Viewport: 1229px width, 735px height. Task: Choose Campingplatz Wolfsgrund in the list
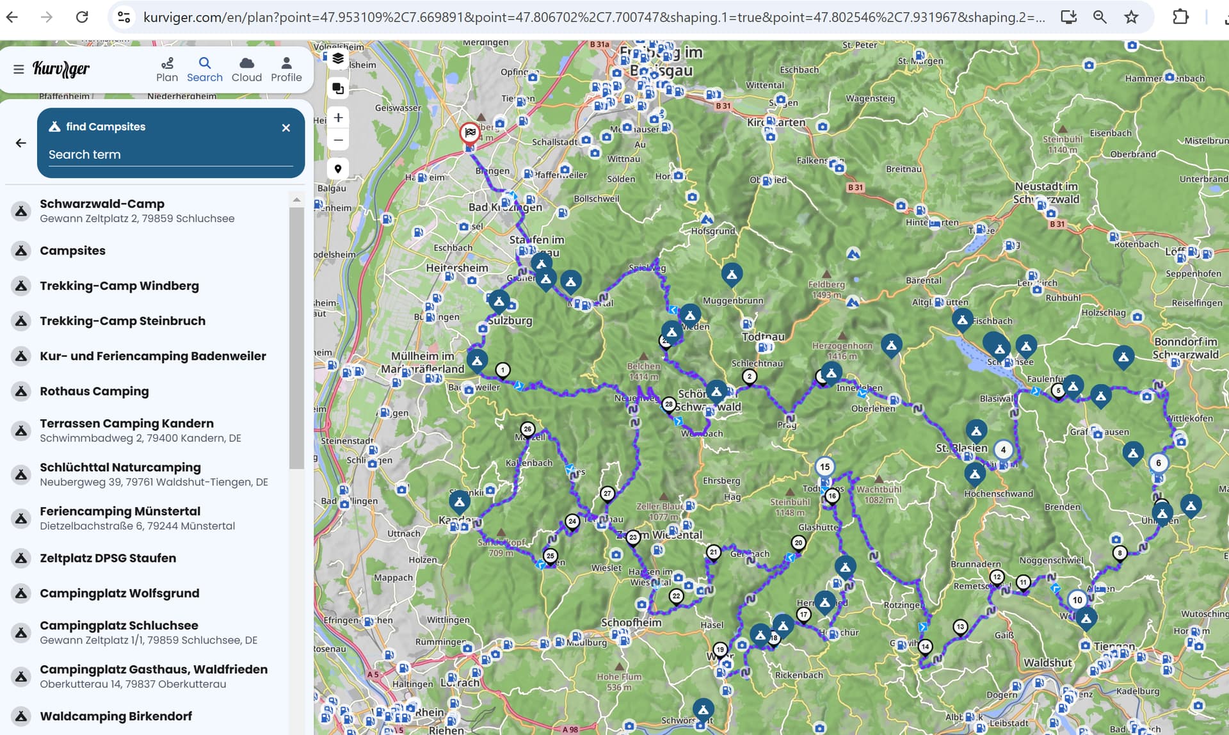click(x=146, y=593)
